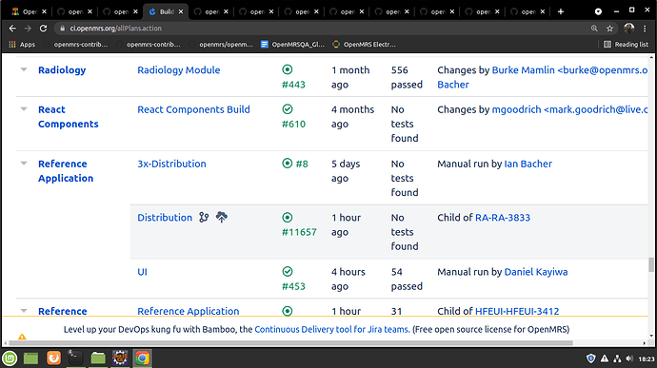
Task: Collapse the Radiology project group
Action: click(x=24, y=69)
